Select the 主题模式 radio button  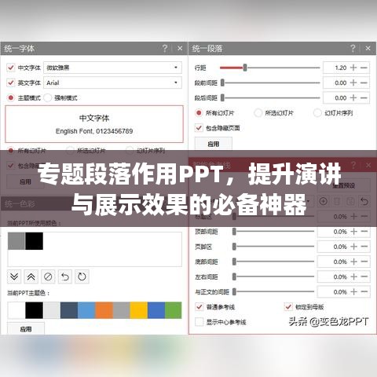coord(11,97)
